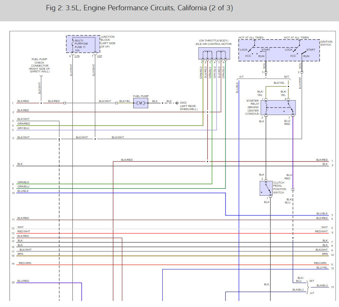Click the WHT label at wire 12
The width and height of the screenshot is (339, 307).
[20, 228]
